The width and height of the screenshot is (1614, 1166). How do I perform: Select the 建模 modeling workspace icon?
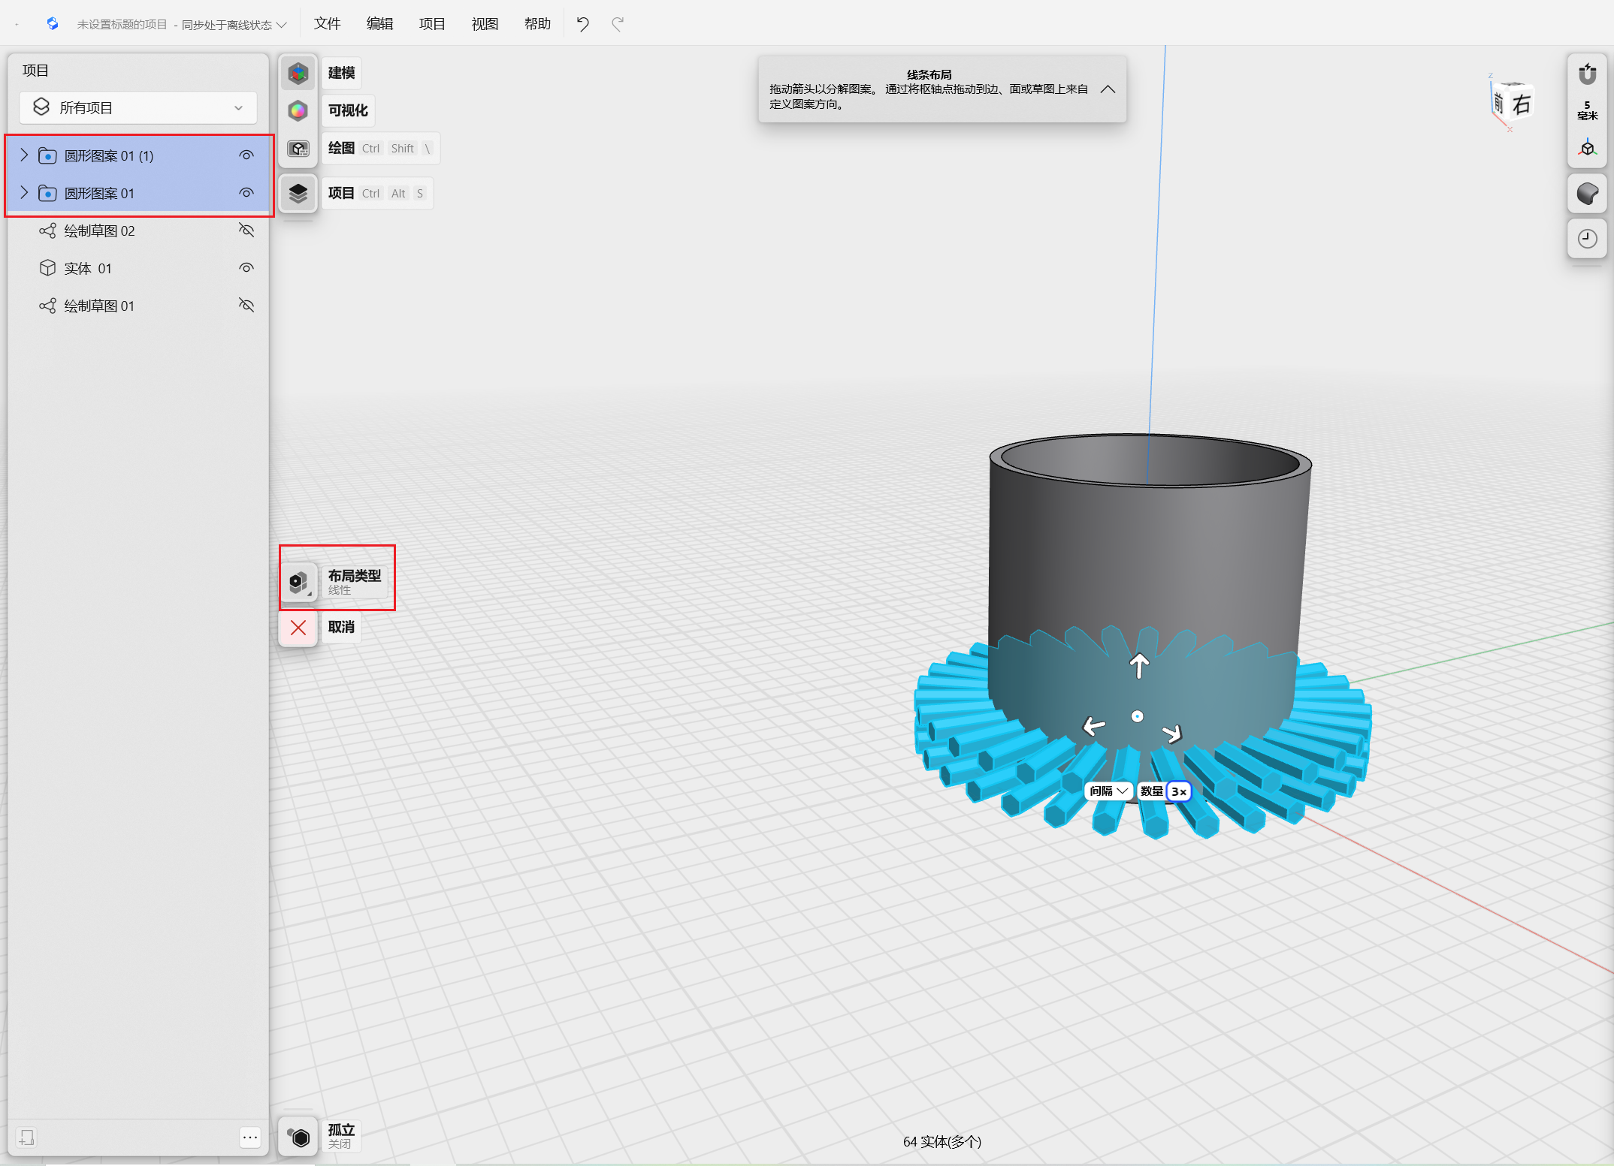click(298, 74)
